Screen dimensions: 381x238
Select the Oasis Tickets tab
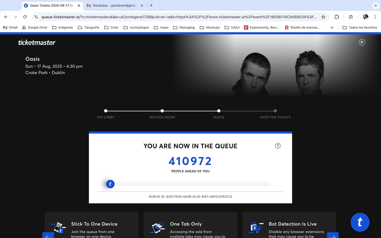click(x=52, y=5)
